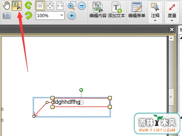This screenshot has height=136, width=182.
Task: Choose the marquee Zoom tool
Action: click(x=72, y=6)
